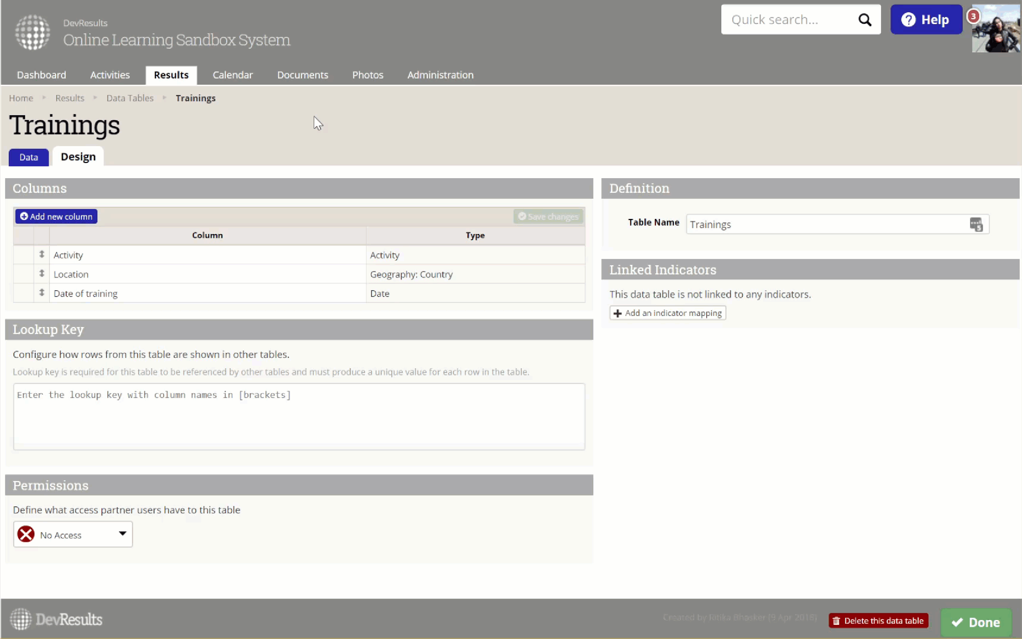Click the reorder handle for Location row

[x=42, y=274]
